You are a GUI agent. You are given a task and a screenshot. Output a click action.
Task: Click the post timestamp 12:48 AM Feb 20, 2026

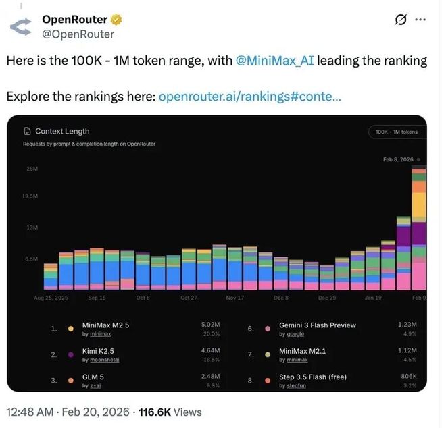(65, 412)
